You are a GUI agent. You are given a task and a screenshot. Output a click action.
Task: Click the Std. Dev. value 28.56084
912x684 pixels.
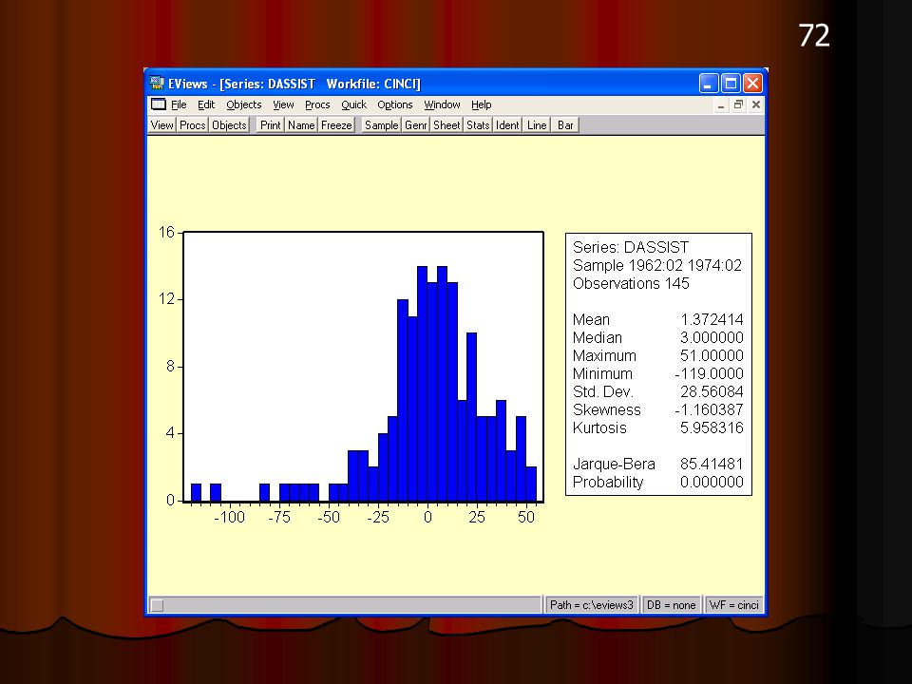tap(712, 391)
